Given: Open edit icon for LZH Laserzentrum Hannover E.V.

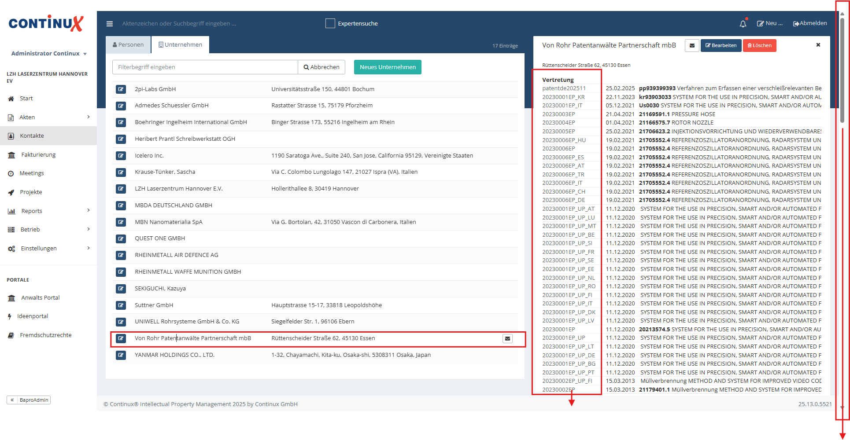Looking at the screenshot, I should (x=121, y=189).
